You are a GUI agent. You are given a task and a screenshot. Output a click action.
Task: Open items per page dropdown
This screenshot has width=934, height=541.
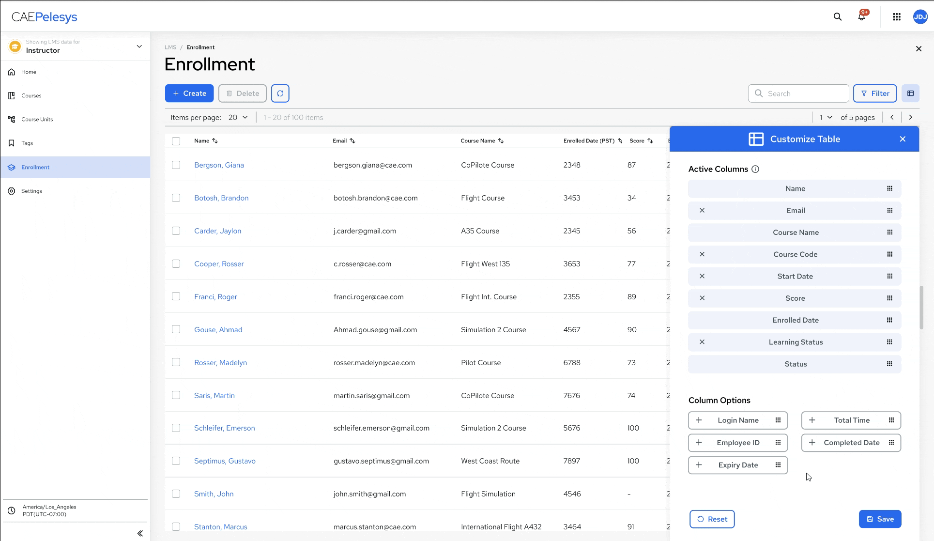[x=238, y=117]
